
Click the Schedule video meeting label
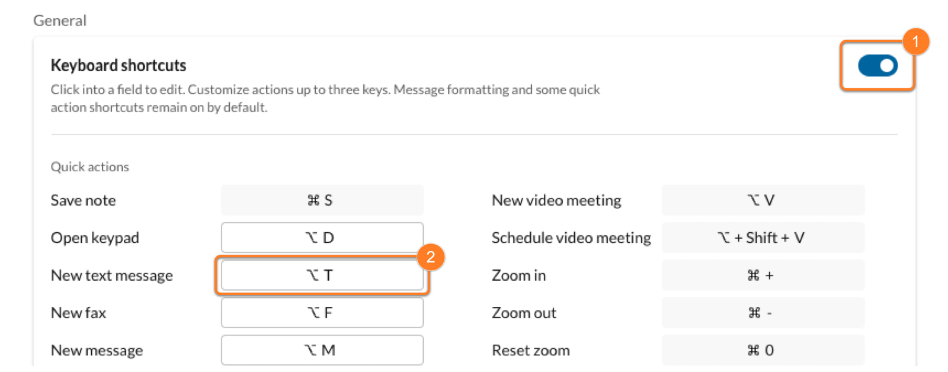point(571,238)
